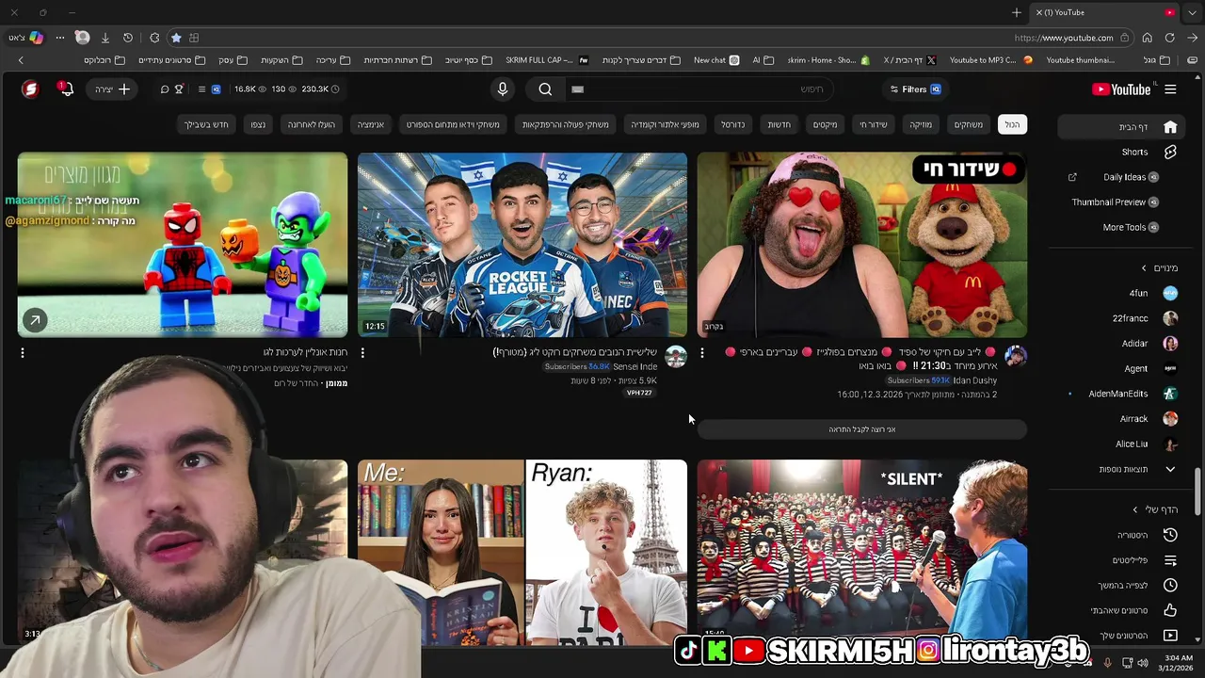The height and width of the screenshot is (678, 1205).
Task: Click the search magnifier icon
Action: point(545,89)
